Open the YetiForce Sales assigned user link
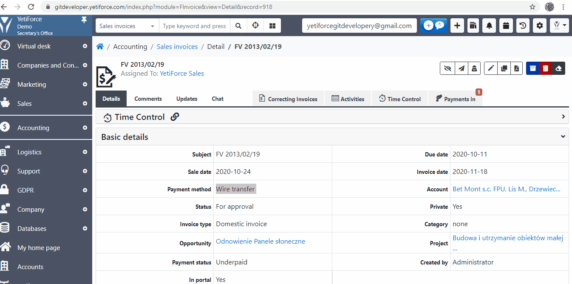This screenshot has width=572, height=284. coord(182,74)
